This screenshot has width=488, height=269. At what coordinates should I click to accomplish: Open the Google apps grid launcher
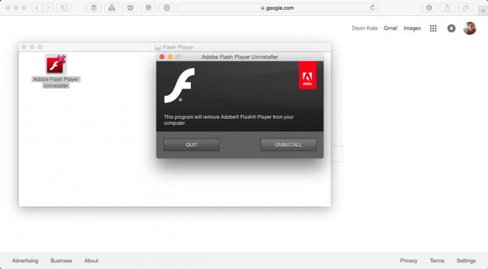click(433, 28)
